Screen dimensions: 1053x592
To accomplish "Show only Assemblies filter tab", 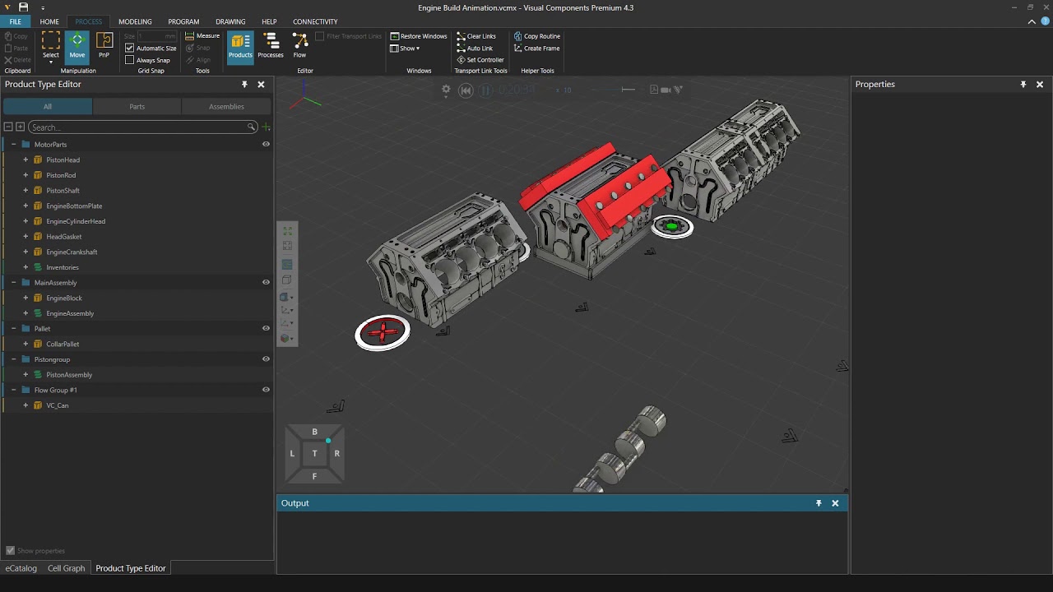I will pos(226,106).
